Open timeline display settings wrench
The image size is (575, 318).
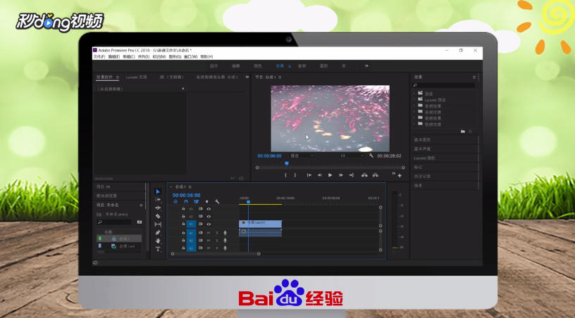[x=217, y=202]
